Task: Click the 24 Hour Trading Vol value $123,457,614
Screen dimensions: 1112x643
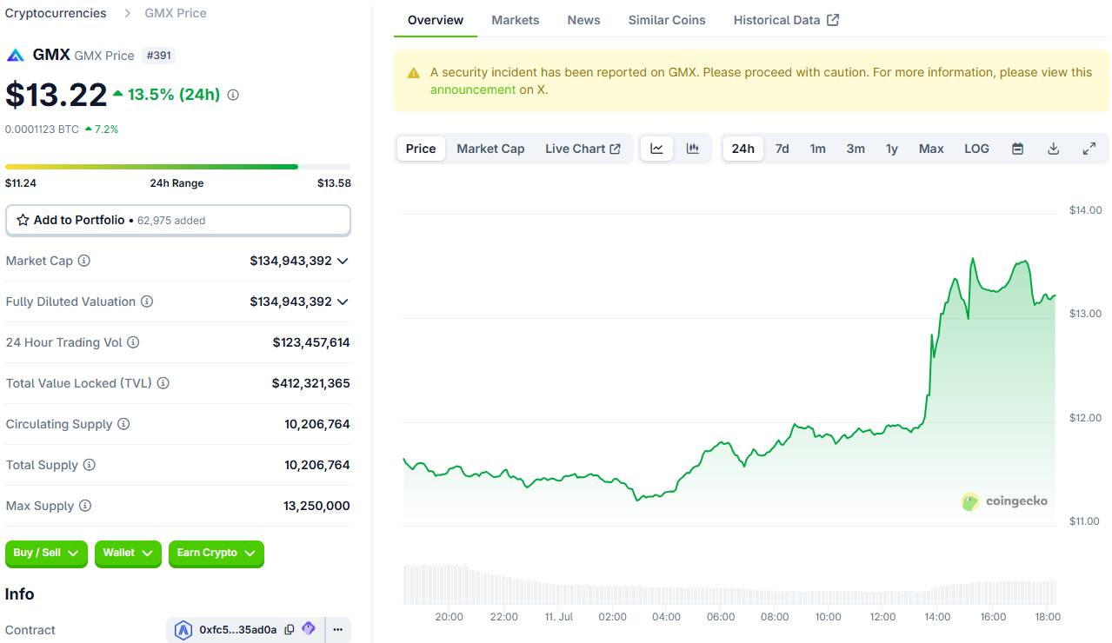Action: [x=311, y=342]
